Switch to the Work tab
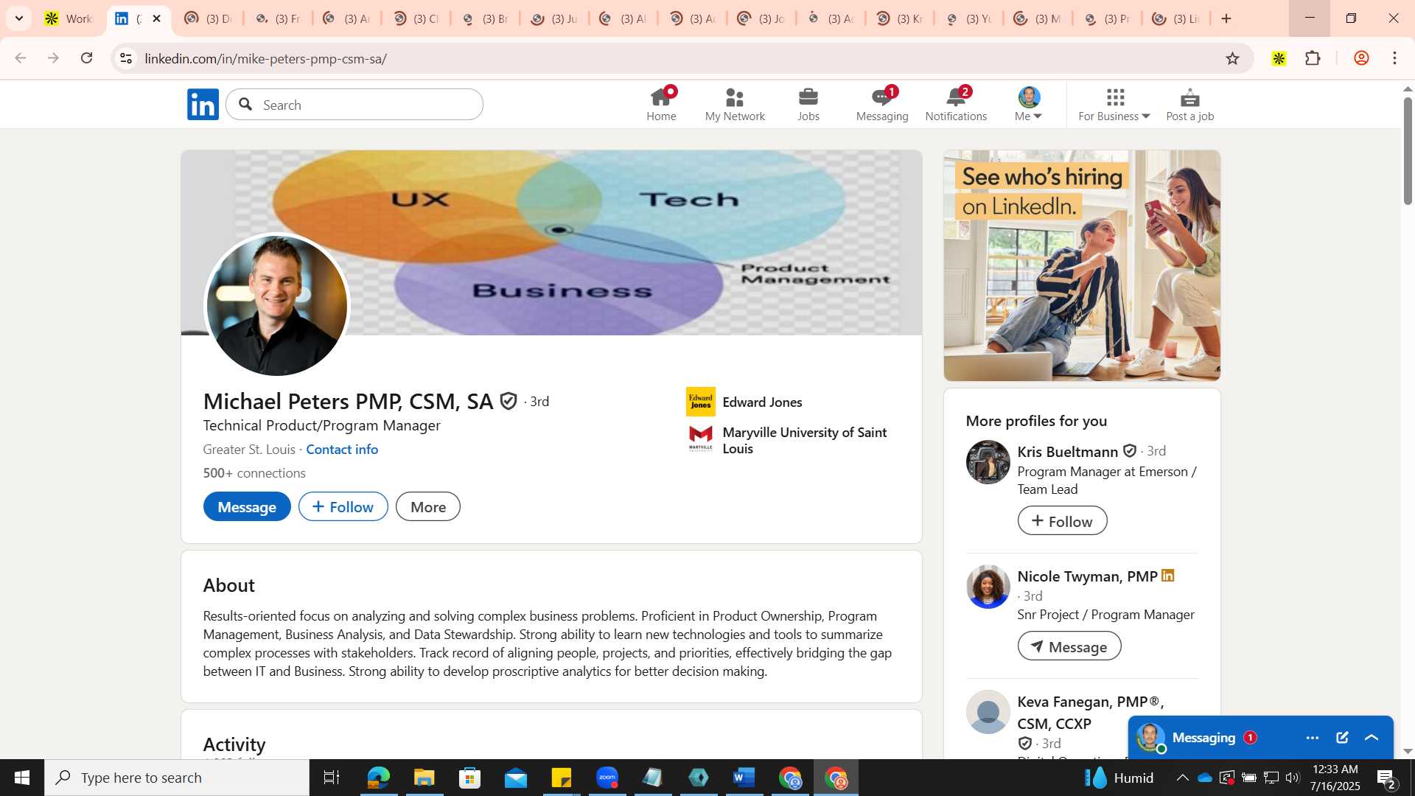Screen dimensions: 1415x796 tap(69, 18)
